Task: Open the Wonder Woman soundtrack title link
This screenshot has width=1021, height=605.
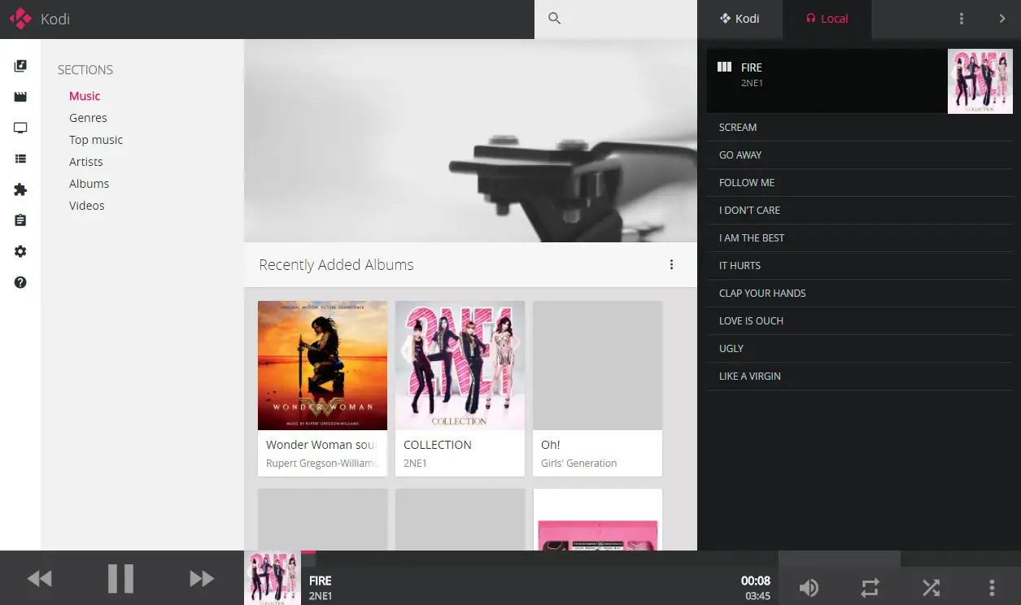Action: click(x=321, y=445)
